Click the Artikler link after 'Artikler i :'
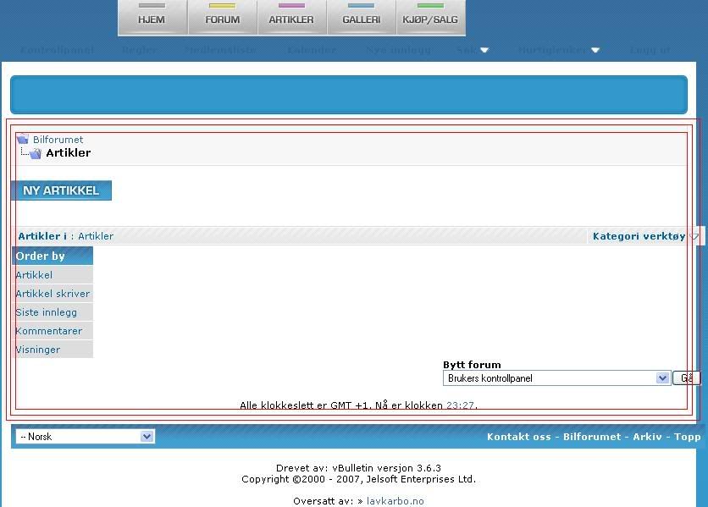708x507 pixels. tap(96, 236)
